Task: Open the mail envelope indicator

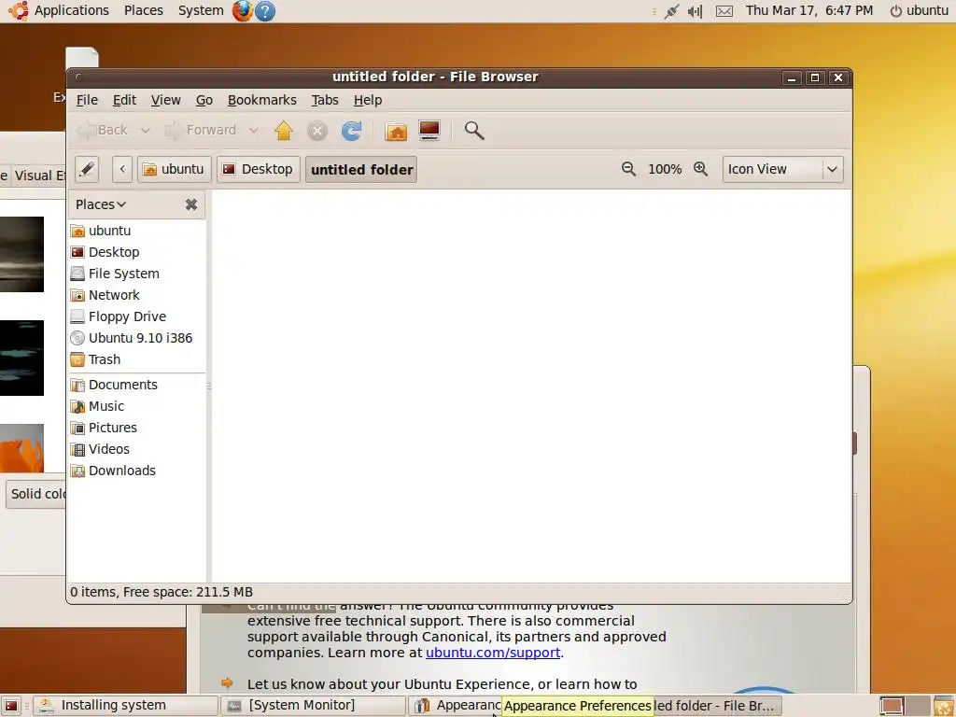Action: pos(724,11)
